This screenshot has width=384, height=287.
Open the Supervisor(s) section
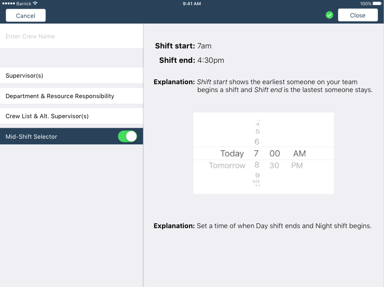[x=71, y=75]
